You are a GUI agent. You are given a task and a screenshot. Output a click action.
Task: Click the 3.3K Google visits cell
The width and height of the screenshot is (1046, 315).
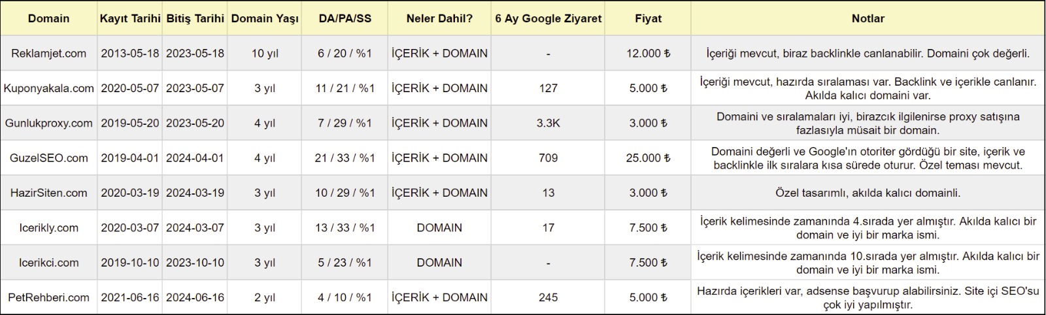(x=548, y=123)
